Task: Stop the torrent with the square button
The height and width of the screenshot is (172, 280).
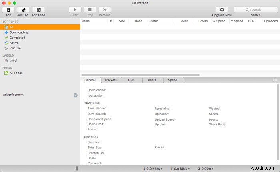Action: click(90, 10)
